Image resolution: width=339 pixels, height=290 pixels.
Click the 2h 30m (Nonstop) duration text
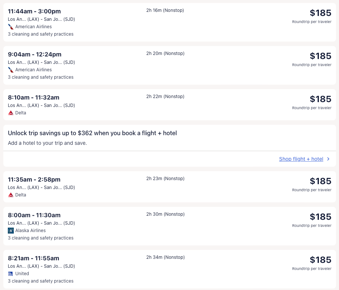point(166,214)
